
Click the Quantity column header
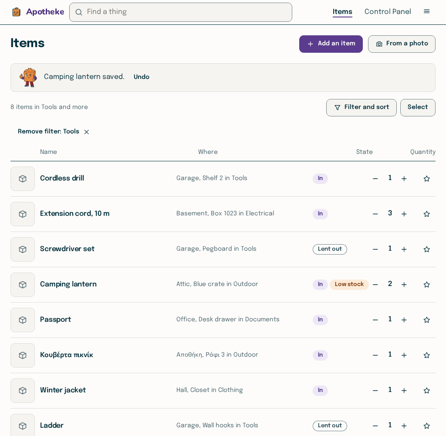pyautogui.click(x=422, y=152)
